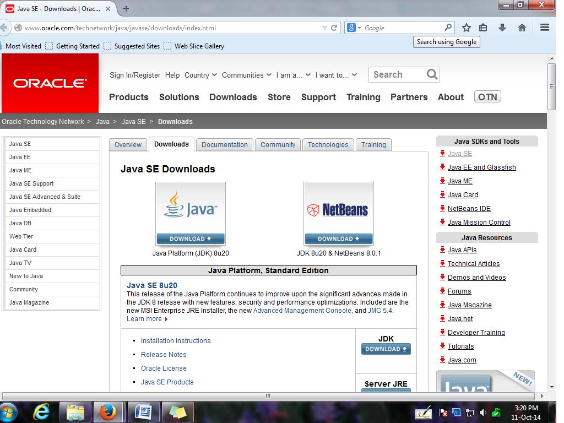Click the vertical scrollbar thumb
Image resolution: width=564 pixels, height=423 pixels.
pyautogui.click(x=551, y=86)
